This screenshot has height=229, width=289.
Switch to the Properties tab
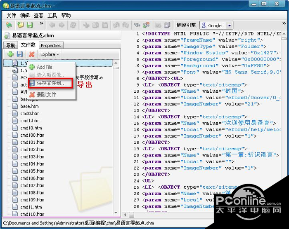tap(51, 45)
